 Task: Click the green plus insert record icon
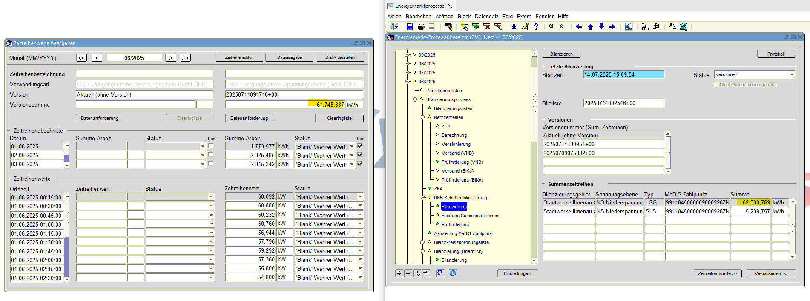[x=476, y=27]
